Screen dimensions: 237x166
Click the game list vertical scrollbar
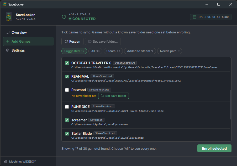pos(230,105)
